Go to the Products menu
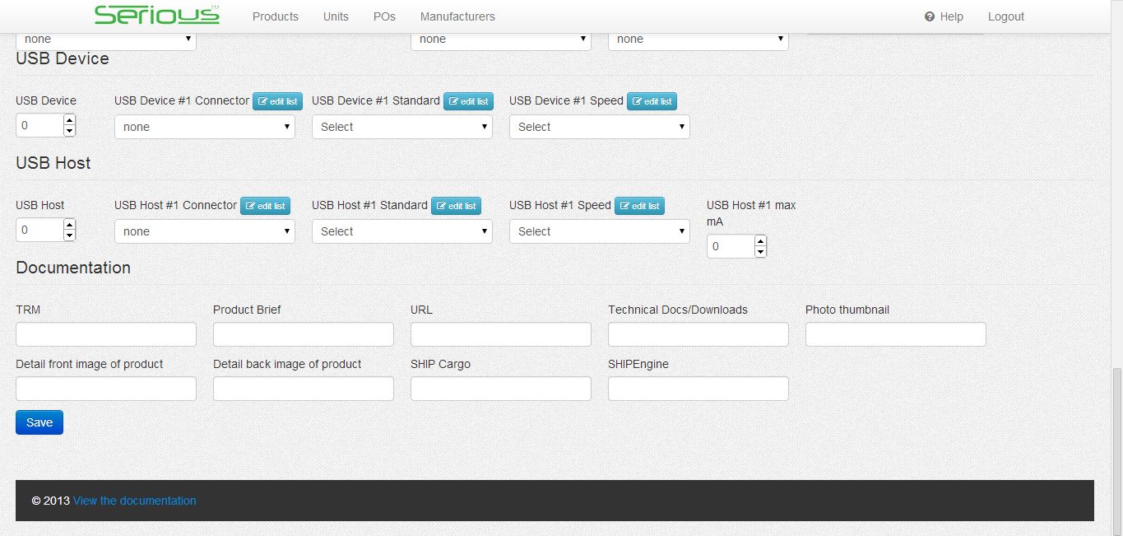 coord(275,16)
